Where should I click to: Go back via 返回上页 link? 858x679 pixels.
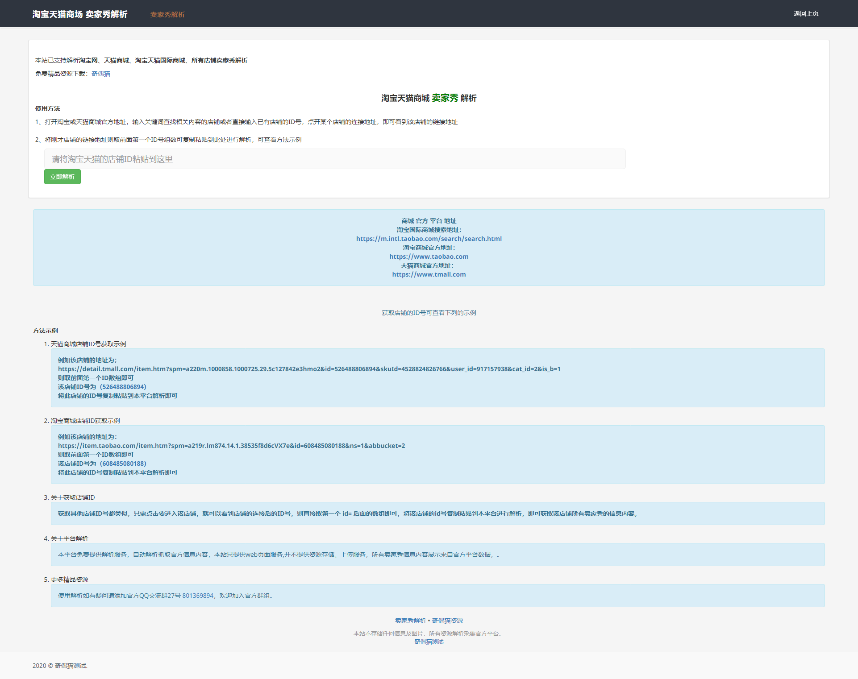pyautogui.click(x=806, y=13)
